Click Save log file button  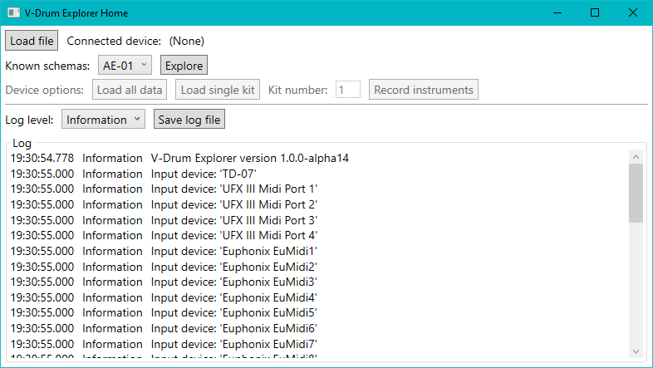point(189,120)
